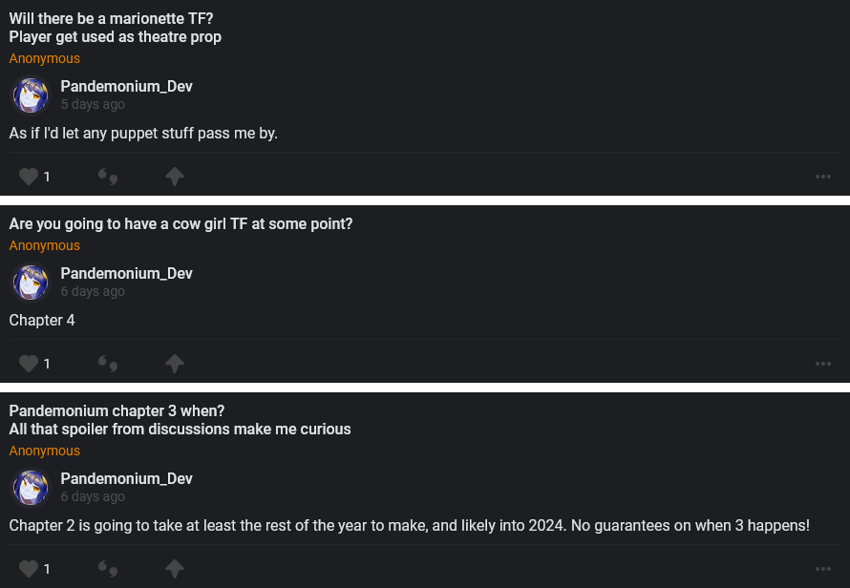Viewport: 850px width, 588px height.
Task: Open 'Pandemonium chapter 3 when?' question
Action: (x=117, y=411)
